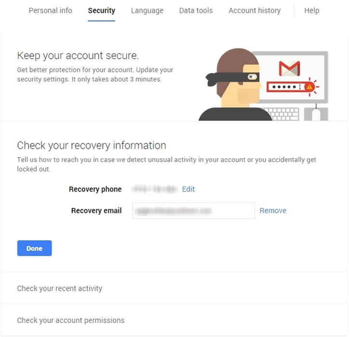This screenshot has width=350, height=337.
Task: Click the Gmail envelope icon in illustration
Action: pyautogui.click(x=290, y=69)
